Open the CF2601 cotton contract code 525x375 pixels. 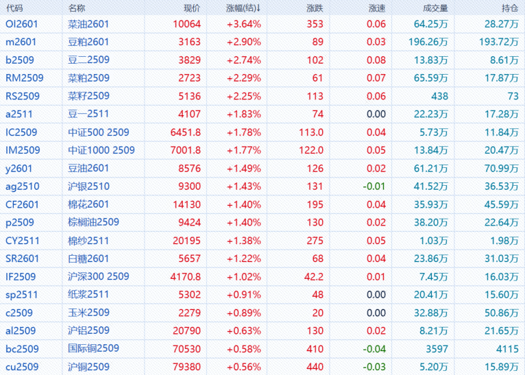[x=22, y=204]
